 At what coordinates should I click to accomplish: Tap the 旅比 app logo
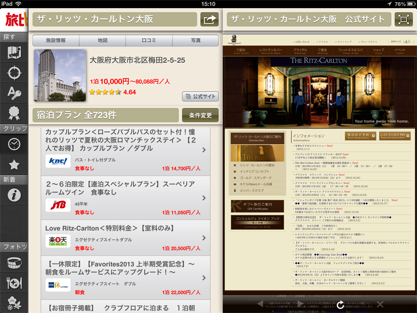click(x=16, y=20)
